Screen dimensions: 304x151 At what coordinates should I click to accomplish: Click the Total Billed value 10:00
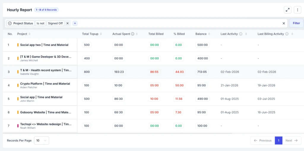click(154, 99)
